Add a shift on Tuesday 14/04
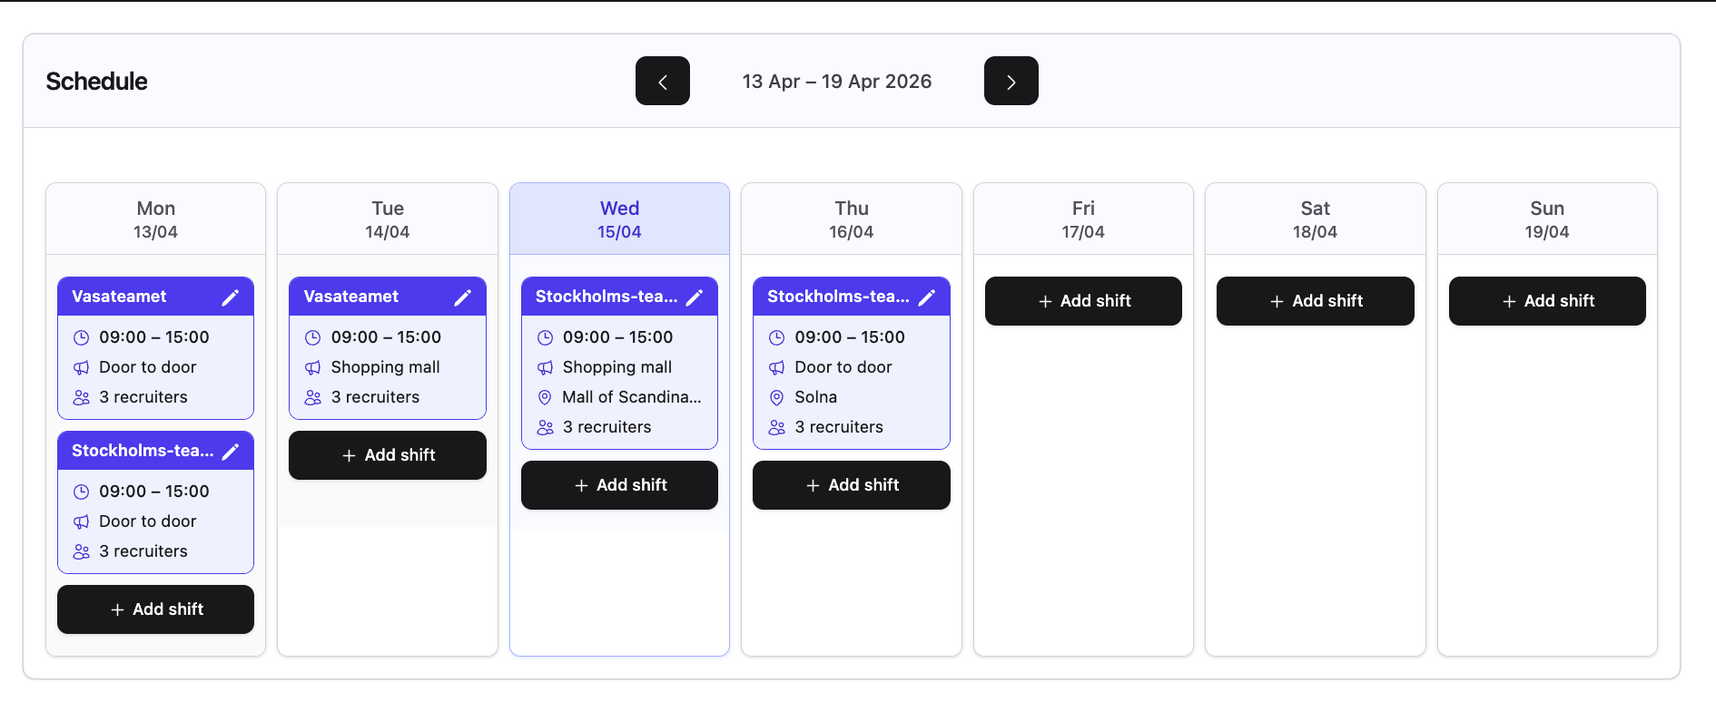1716x711 pixels. [x=388, y=455]
